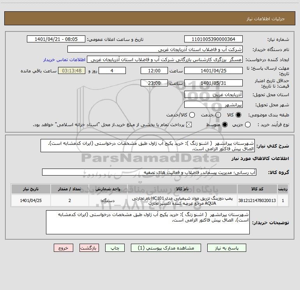Click the buyer organization name field
Viewport: 300px width, 290px height.
(155, 49)
